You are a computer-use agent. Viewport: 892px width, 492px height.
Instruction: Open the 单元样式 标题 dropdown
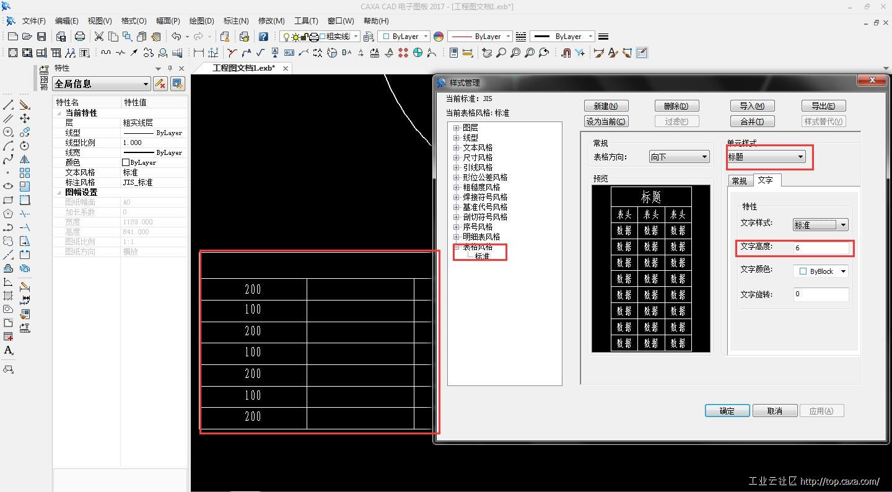[x=800, y=157]
